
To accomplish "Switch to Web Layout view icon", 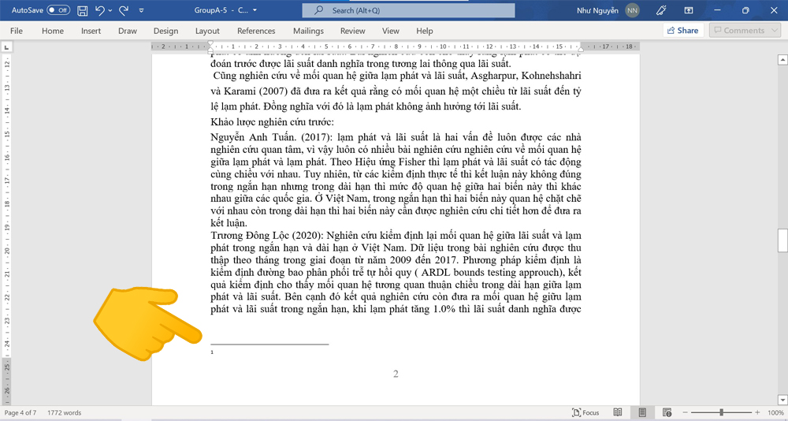I will tap(667, 412).
